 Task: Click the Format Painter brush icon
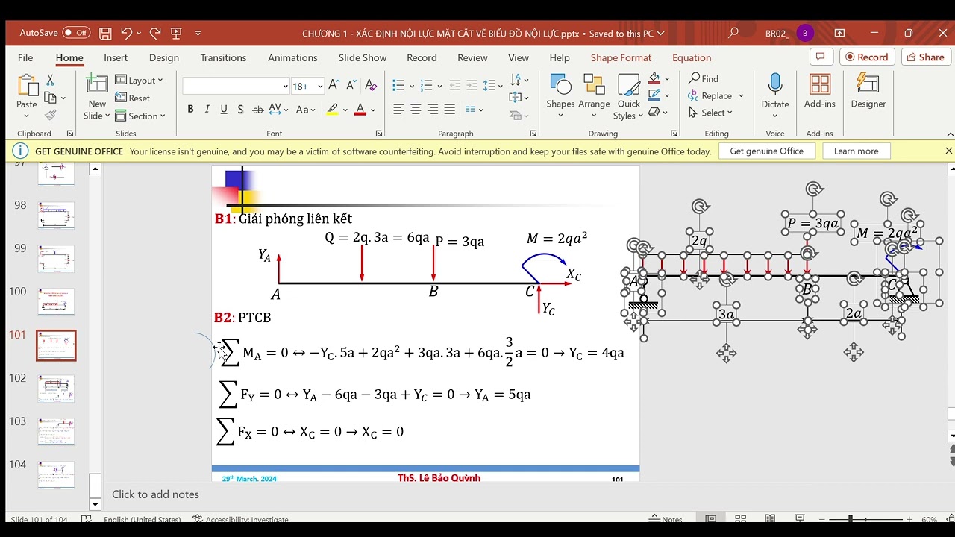click(50, 115)
